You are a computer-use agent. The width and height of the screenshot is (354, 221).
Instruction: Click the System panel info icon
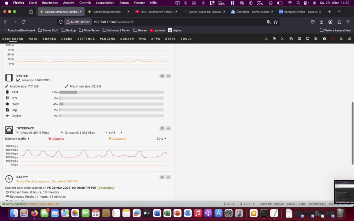[162, 76]
